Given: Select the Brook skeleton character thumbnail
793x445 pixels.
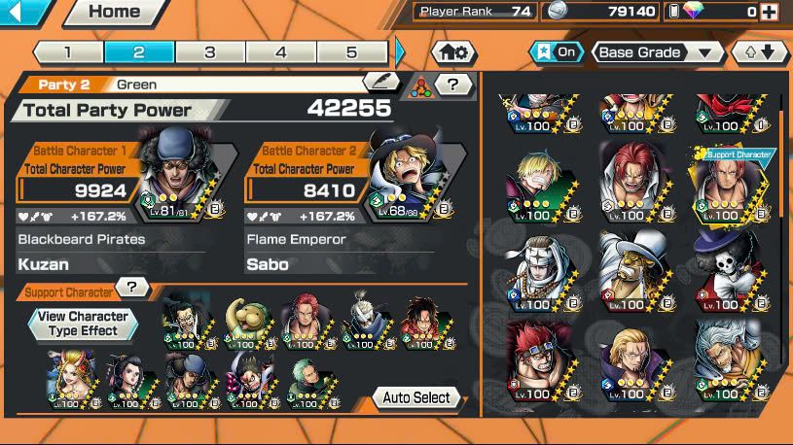Looking at the screenshot, I should point(731,272).
